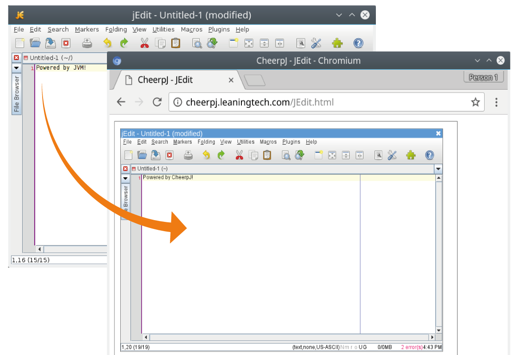Toggle the File Browser dockable tab in native jEdit
The height and width of the screenshot is (355, 513).
click(x=16, y=94)
